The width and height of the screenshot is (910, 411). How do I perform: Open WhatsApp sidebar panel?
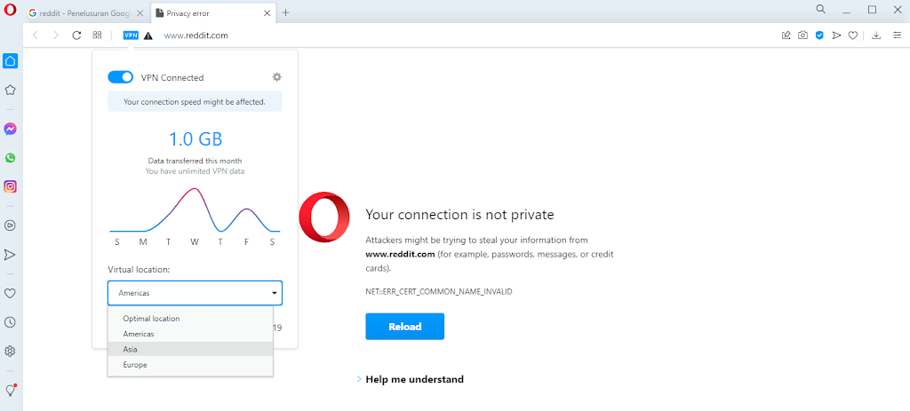10,158
